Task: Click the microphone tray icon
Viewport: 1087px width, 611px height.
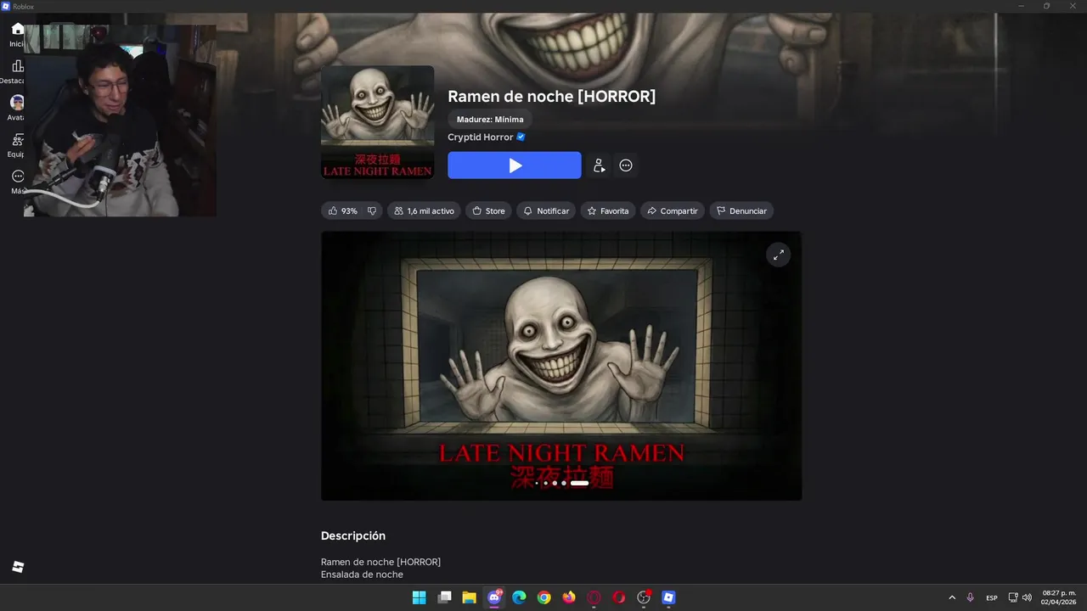Action: point(971,597)
